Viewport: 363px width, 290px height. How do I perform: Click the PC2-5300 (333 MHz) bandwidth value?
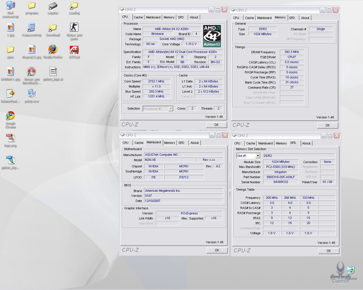tap(280, 167)
